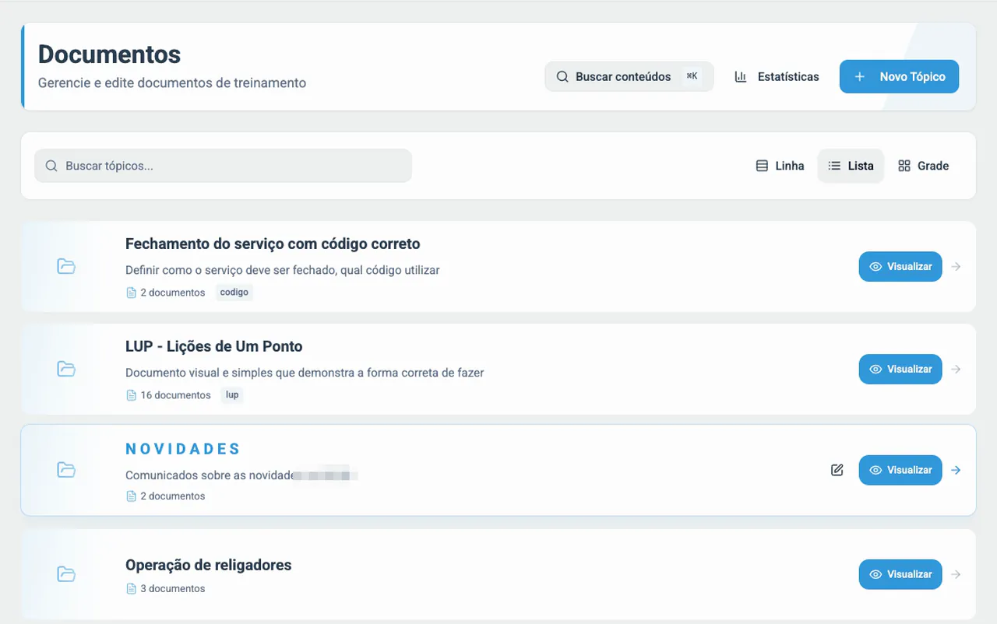997x624 pixels.
Task: Create a Novo Tópico
Action: tap(899, 77)
